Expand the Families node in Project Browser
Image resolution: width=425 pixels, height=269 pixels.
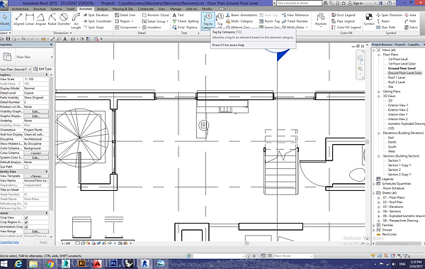[x=374, y=225]
